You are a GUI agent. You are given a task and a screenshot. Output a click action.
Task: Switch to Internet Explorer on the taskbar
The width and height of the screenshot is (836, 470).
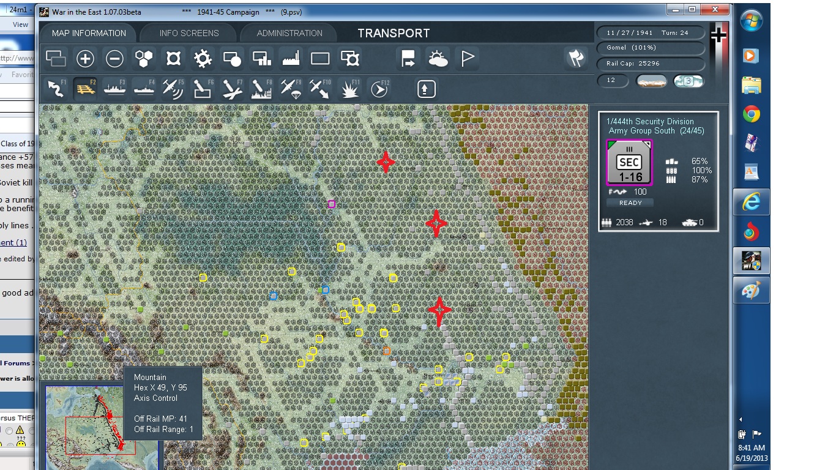pos(751,202)
